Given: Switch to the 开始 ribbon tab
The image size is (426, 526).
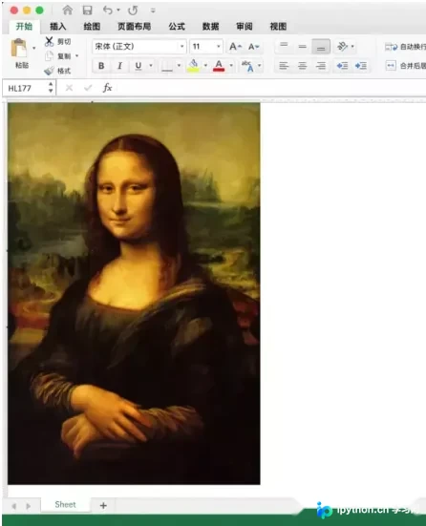Looking at the screenshot, I should click(25, 27).
